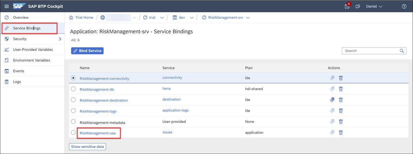The height and width of the screenshot is (154, 413).
Task: Delete the RiskManagement-logs binding
Action: 341,110
